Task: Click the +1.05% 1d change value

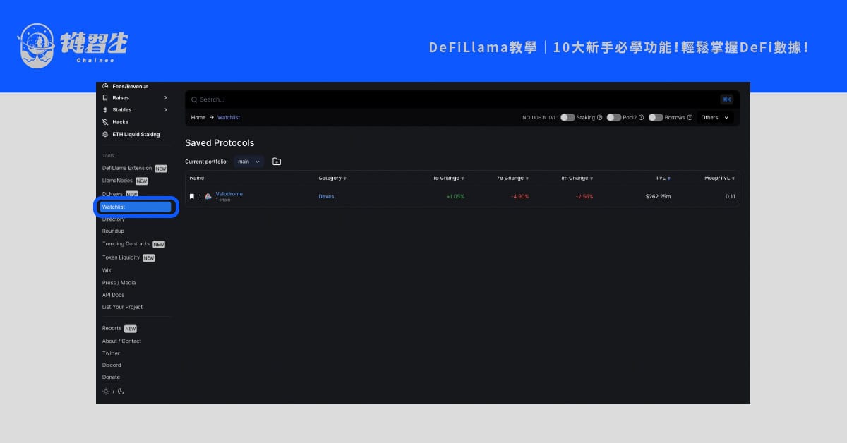Action: [x=455, y=197]
